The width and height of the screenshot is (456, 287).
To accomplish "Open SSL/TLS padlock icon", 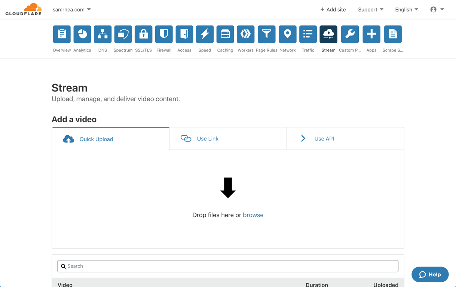I will (x=143, y=34).
